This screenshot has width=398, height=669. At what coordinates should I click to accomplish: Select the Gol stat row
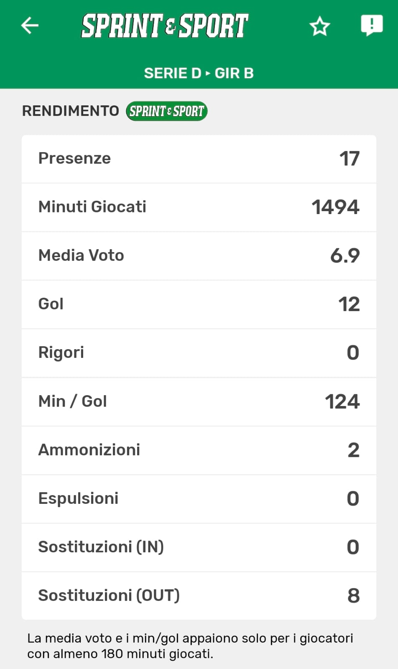pyautogui.click(x=199, y=304)
